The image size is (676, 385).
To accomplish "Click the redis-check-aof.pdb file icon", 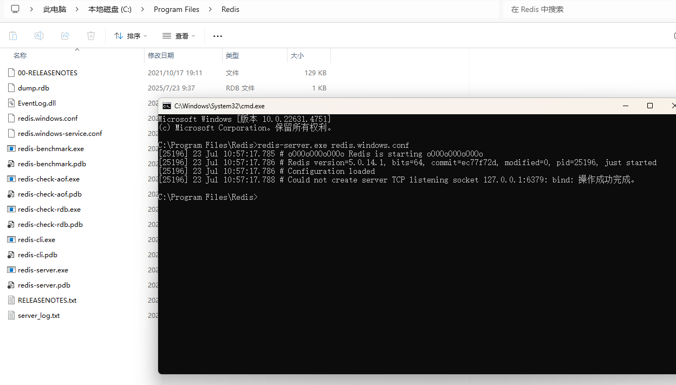I will coord(11,194).
